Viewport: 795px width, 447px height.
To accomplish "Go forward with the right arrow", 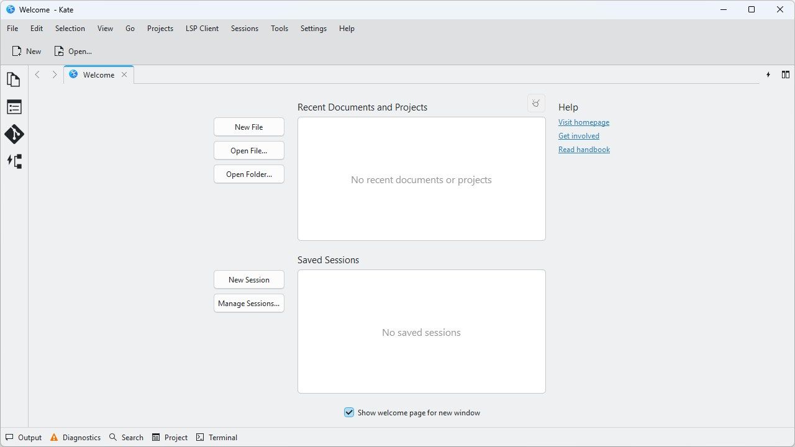I will point(54,74).
